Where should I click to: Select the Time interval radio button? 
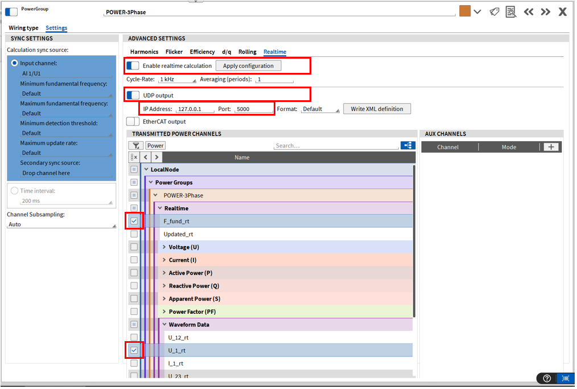pos(14,191)
